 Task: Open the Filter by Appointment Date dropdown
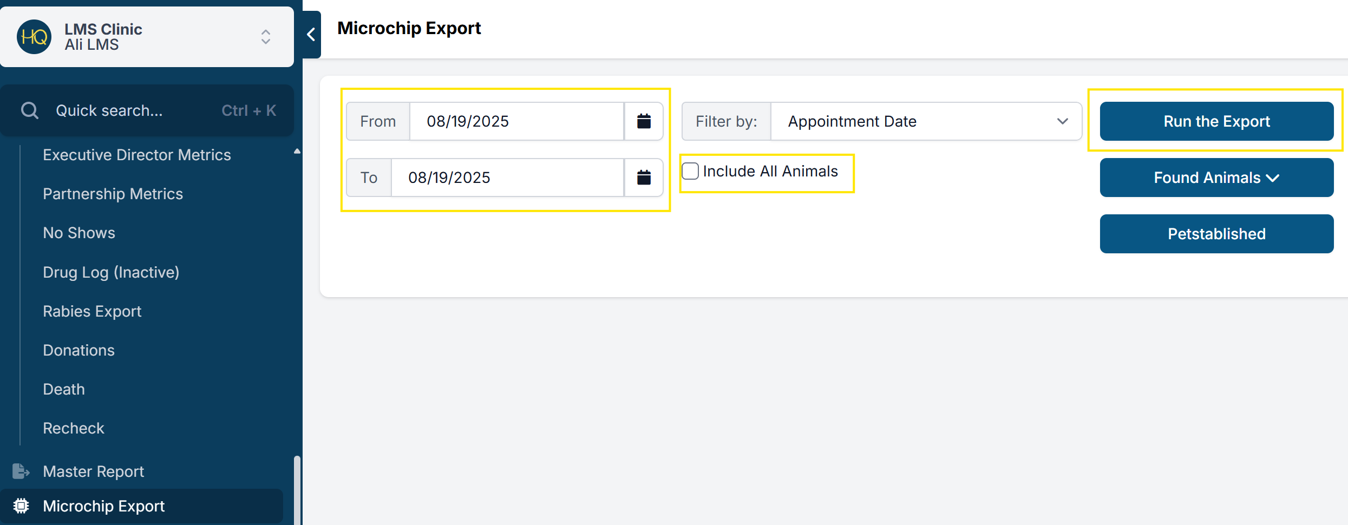(x=926, y=121)
